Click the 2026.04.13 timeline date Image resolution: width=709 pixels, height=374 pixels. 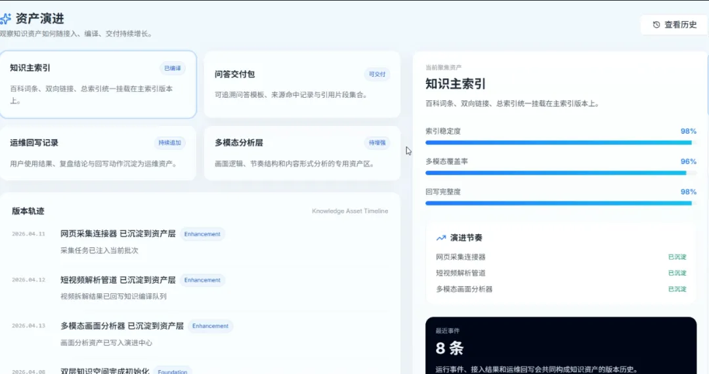tap(28, 325)
